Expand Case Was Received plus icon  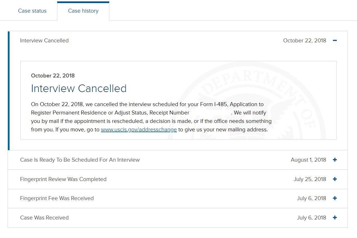click(x=335, y=218)
